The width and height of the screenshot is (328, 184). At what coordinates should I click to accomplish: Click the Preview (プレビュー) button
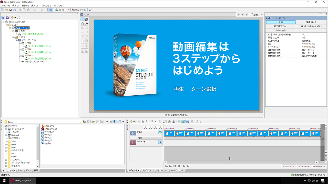[x=61, y=10]
